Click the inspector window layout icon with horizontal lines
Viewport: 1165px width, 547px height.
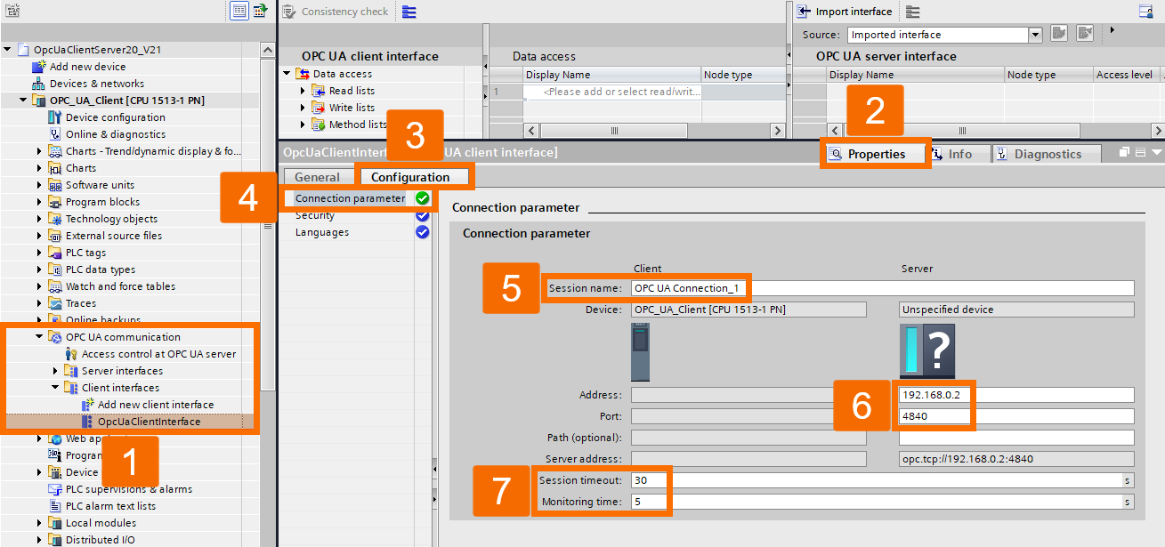pyautogui.click(x=1140, y=153)
